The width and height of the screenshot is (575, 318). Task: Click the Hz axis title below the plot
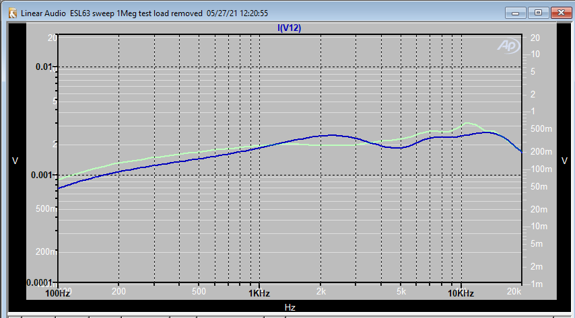pos(290,307)
